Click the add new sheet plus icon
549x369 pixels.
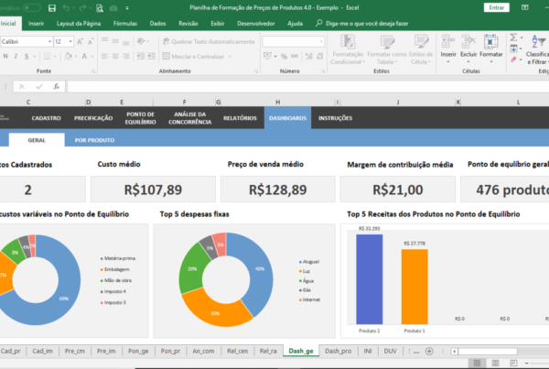(429, 351)
